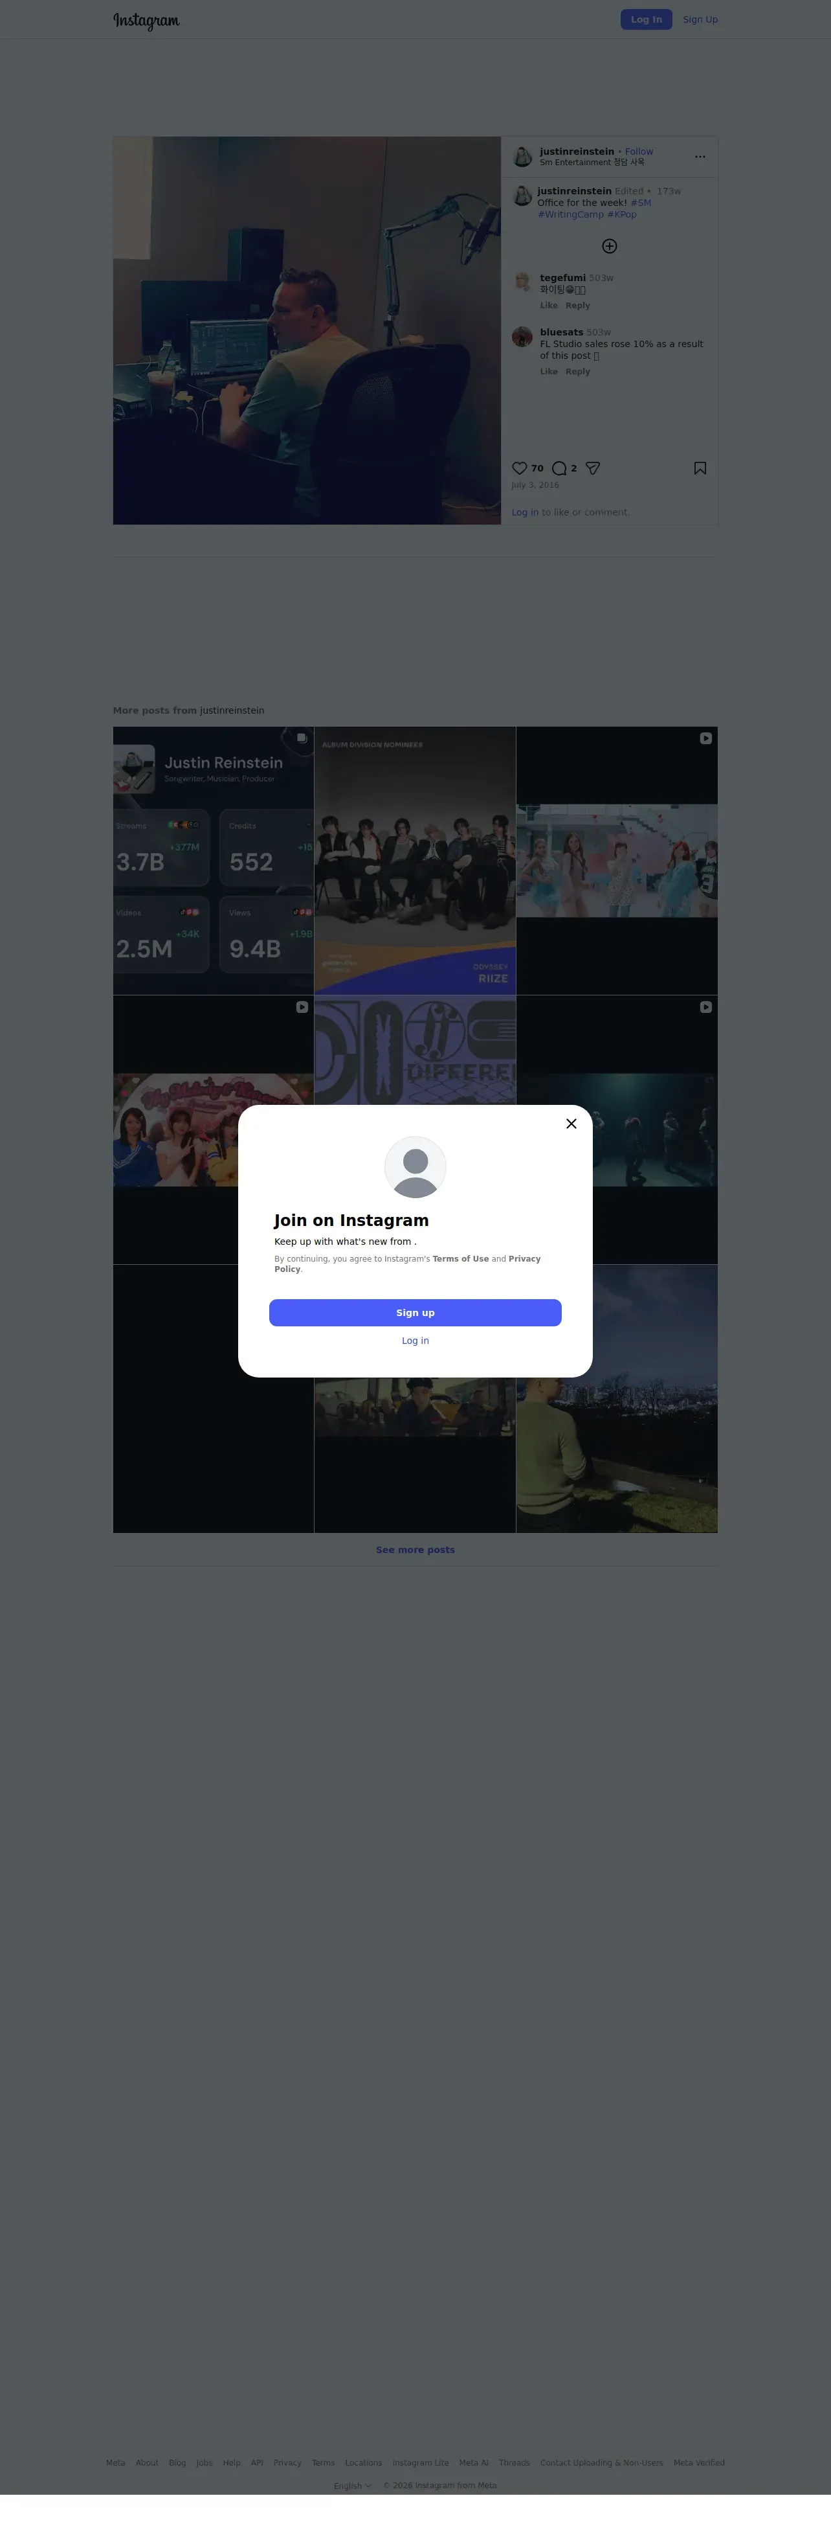Click the comment bubble icon
The width and height of the screenshot is (831, 2531).
point(560,468)
